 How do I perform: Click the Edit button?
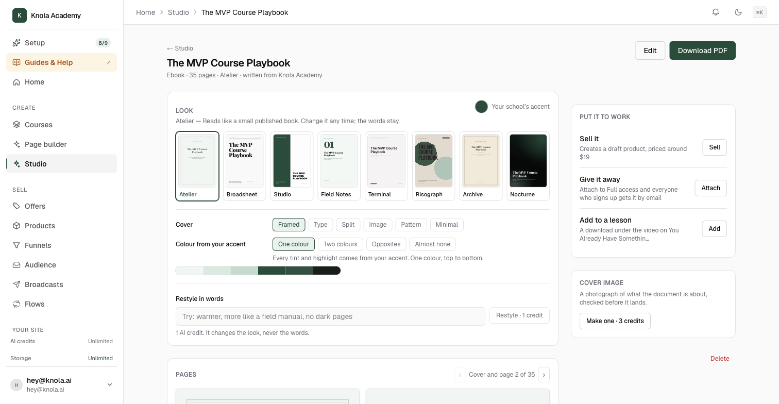click(650, 50)
